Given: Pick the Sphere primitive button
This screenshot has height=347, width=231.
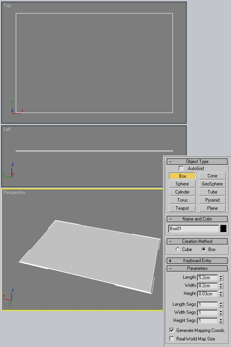Looking at the screenshot, I should pyautogui.click(x=182, y=184).
